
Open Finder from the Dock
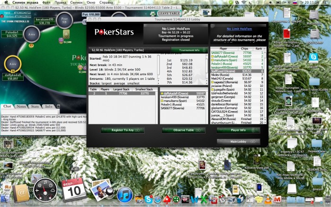5,199
